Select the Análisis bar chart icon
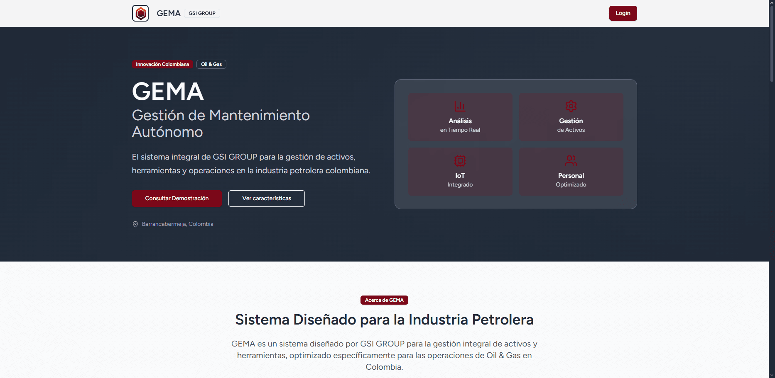 (x=460, y=106)
